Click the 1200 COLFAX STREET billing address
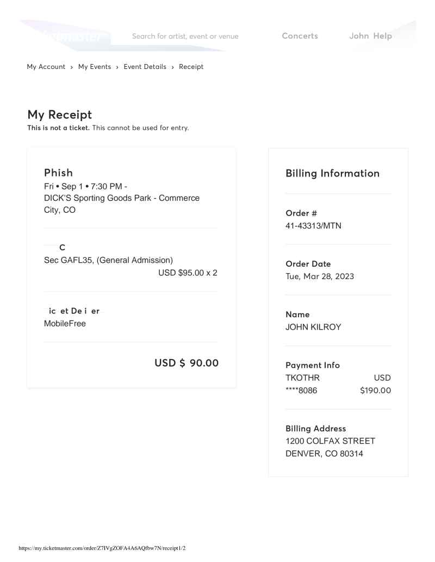The height and width of the screenshot is (562, 435). tap(330, 441)
